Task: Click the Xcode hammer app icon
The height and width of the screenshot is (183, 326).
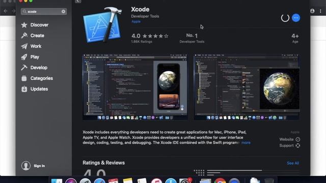Action: point(102,25)
